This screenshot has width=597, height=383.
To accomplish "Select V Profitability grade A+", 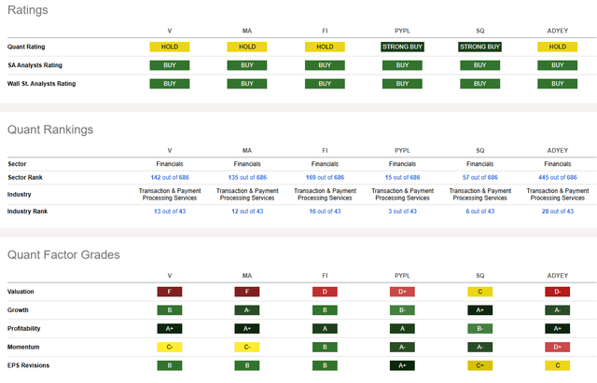I will pos(170,329).
